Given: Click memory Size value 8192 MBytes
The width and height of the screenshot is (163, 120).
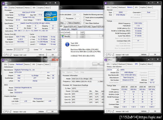Looking at the screenshot, I should click(x=121, y=15).
